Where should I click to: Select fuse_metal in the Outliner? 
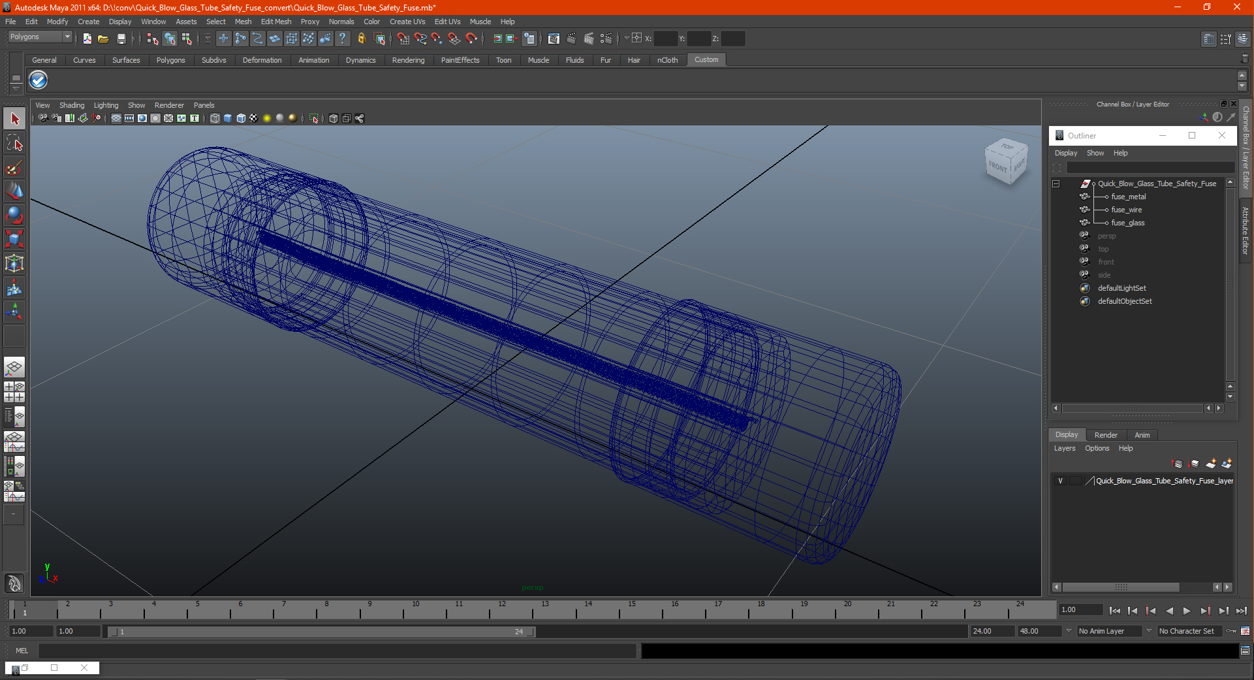1128,197
